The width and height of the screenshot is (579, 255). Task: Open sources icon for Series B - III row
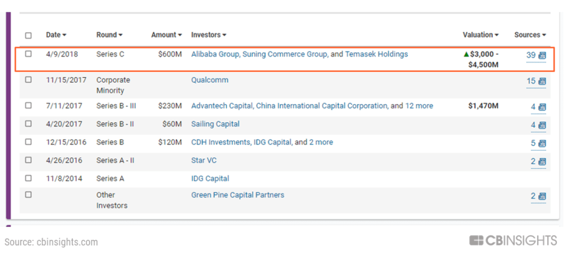(x=542, y=107)
